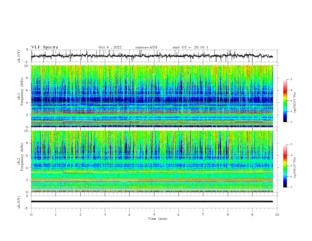Click time axis tick label "7"
Image resolution: width=312 pixels, height=241 pixels.
203,215
